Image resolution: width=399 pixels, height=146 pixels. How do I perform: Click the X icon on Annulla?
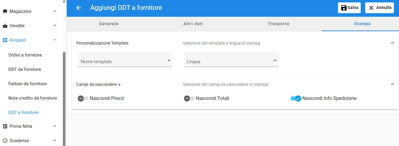tap(371, 8)
